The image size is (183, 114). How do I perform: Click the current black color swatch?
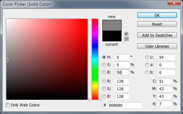click(112, 36)
